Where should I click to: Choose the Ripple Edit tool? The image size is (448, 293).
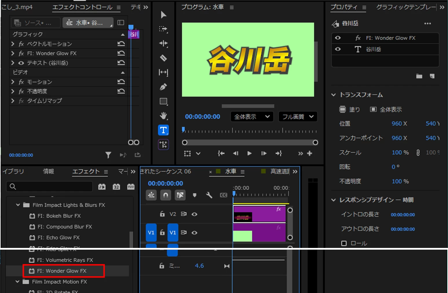coord(164,43)
